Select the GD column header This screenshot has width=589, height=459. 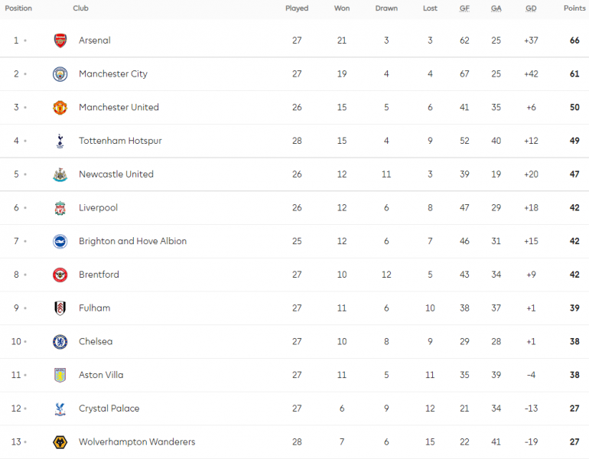point(531,8)
